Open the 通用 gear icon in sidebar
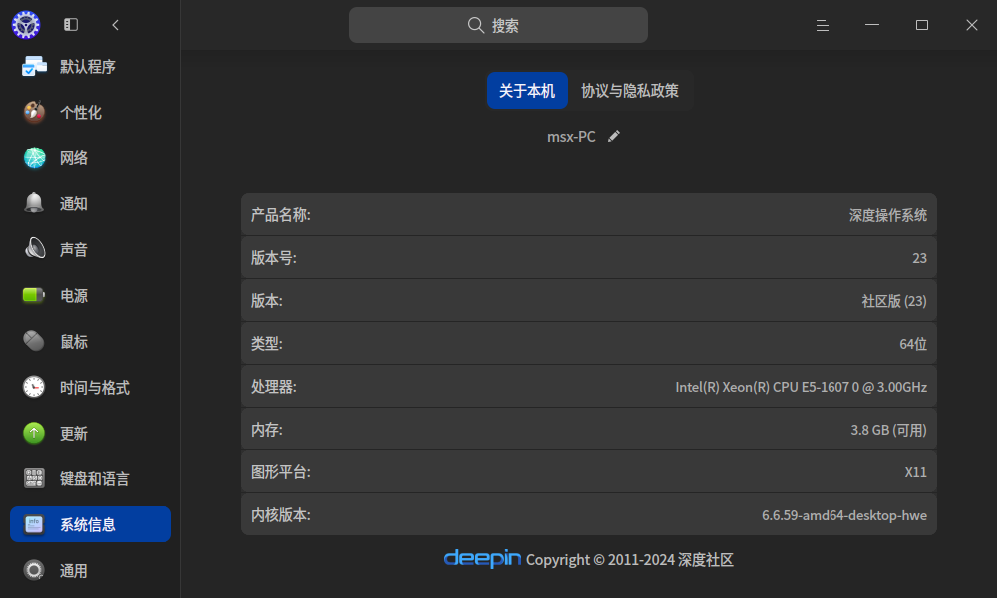This screenshot has height=598, width=997. [x=34, y=571]
